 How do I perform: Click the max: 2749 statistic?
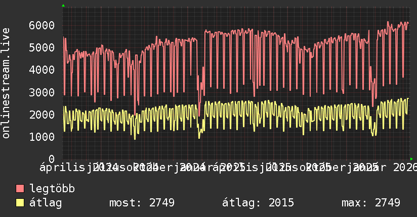[x=371, y=203]
